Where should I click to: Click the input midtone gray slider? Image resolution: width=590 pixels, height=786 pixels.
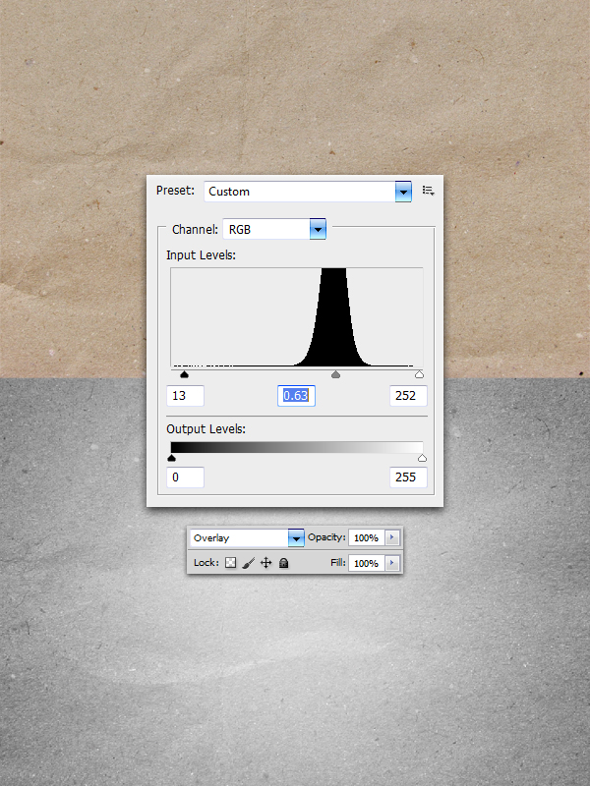[335, 374]
